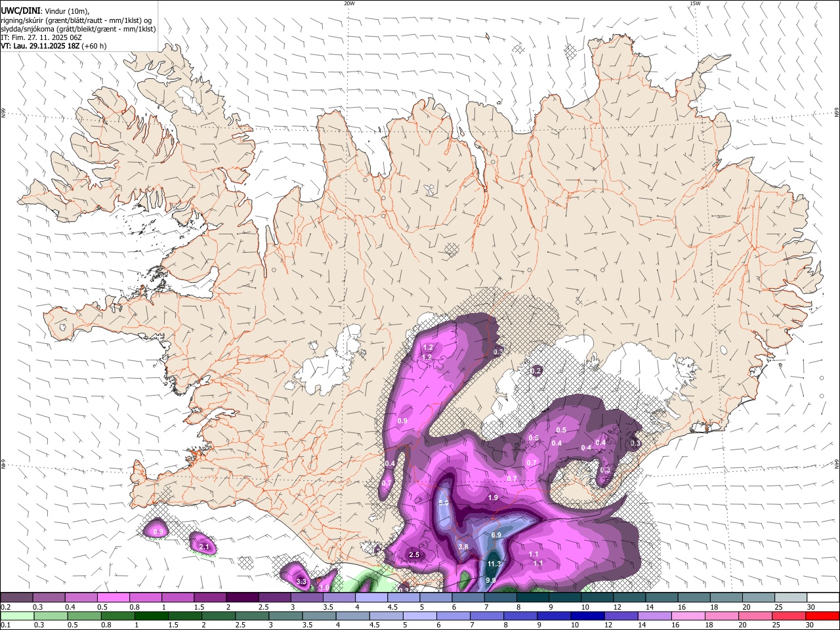Click the 20W longitude label
The height and width of the screenshot is (630, 840).
coord(349,3)
